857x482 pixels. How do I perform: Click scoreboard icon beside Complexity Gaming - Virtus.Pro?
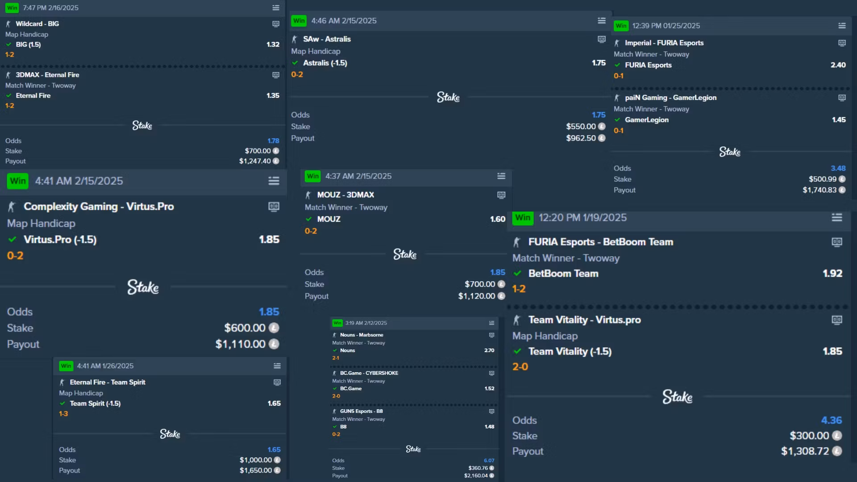coord(274,207)
